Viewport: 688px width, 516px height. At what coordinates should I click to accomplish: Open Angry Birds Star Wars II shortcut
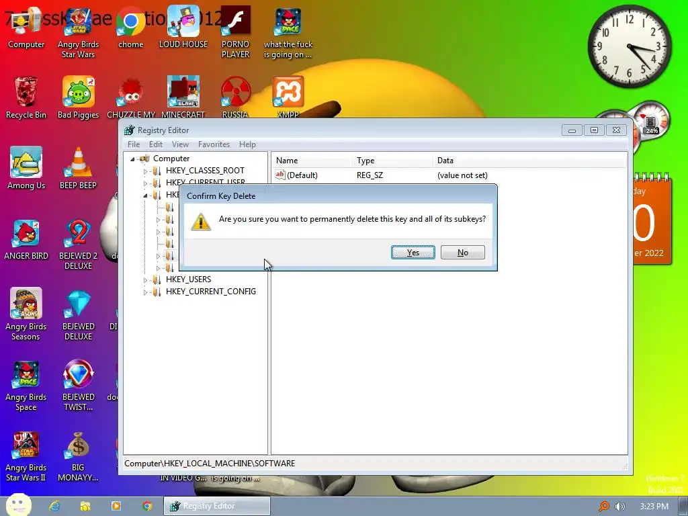click(x=26, y=456)
